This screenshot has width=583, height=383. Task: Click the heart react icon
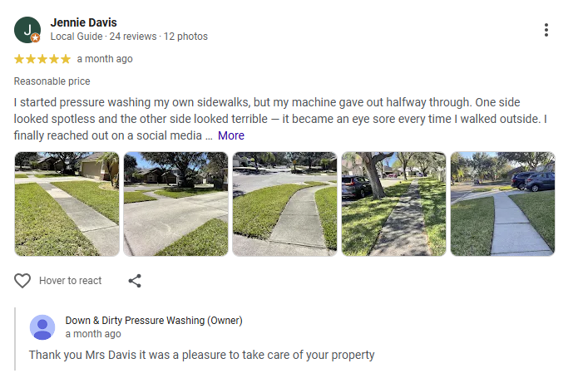[x=22, y=281]
